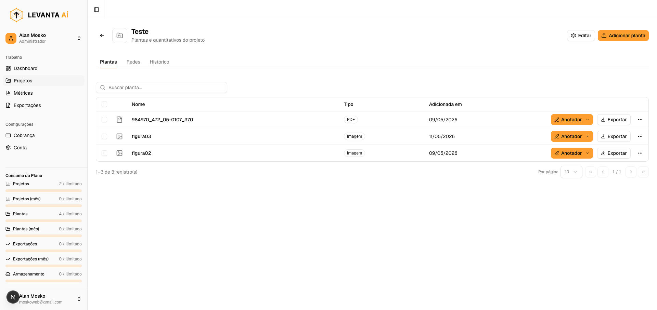The image size is (657, 310).
Task: Click the image icon for figura02
Action: click(119, 153)
